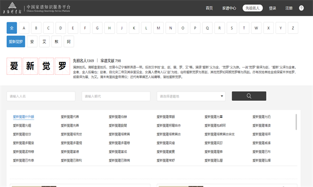Open ancestor 愛新覺羅弘曆
This screenshot has width=313, height=187.
[213, 161]
